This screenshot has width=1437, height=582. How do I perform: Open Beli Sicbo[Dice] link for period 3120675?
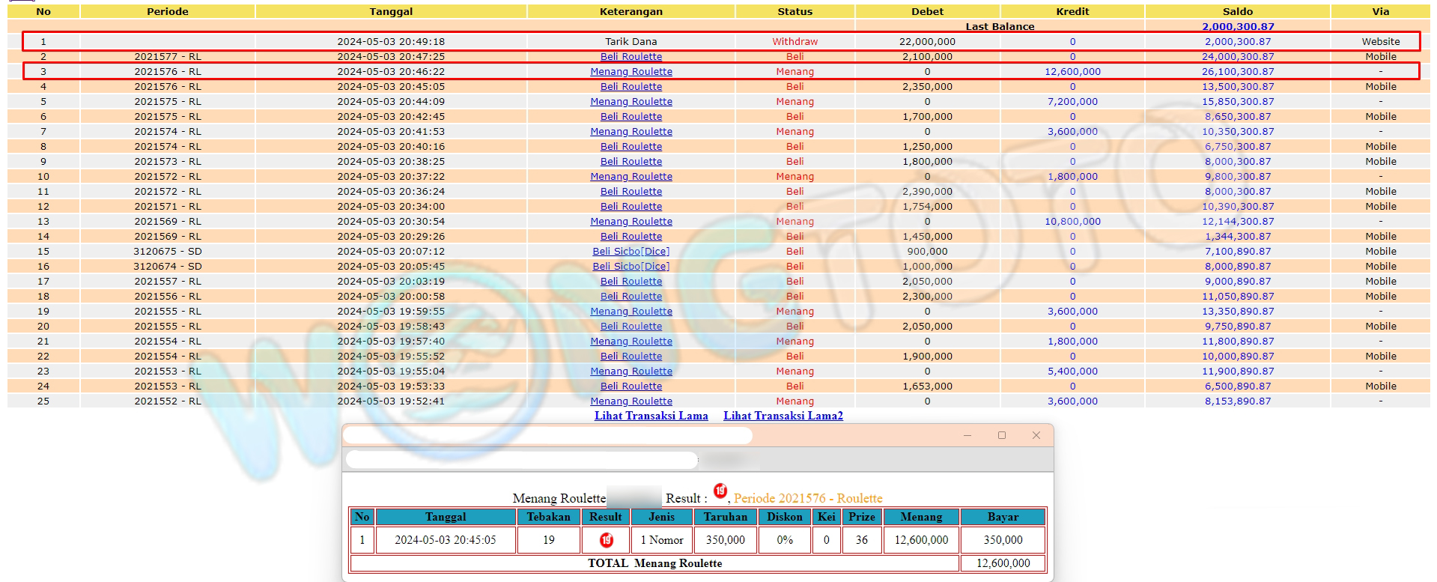631,252
